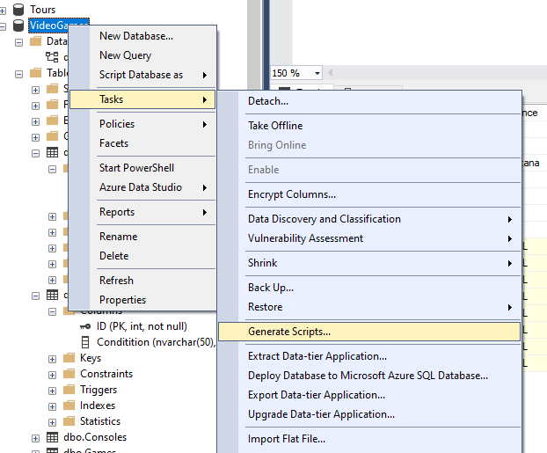The width and height of the screenshot is (547, 453).
Task: Choose Detach... in Tasks submenu
Action: click(x=369, y=101)
